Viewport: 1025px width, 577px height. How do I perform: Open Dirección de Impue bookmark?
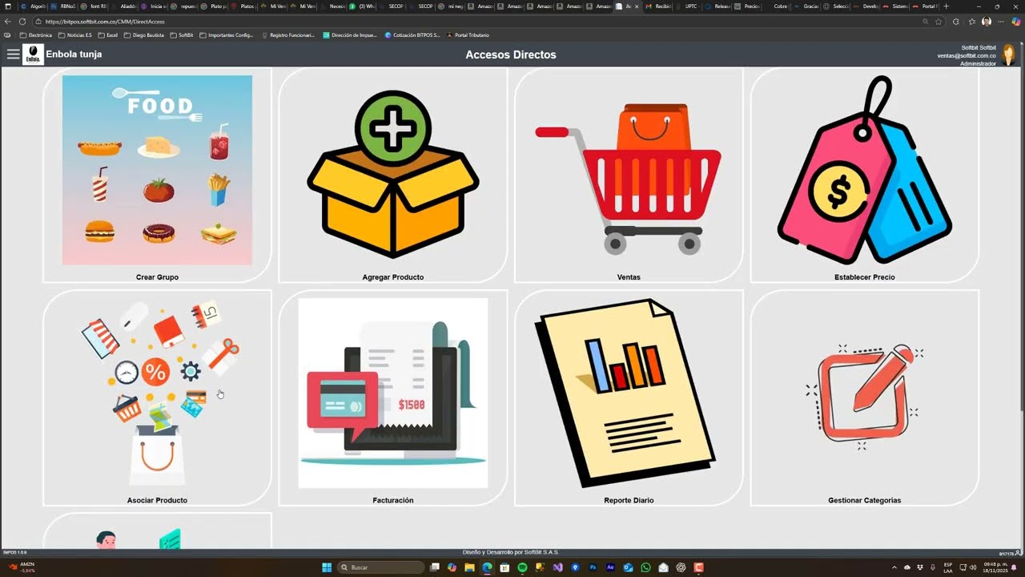coord(349,35)
